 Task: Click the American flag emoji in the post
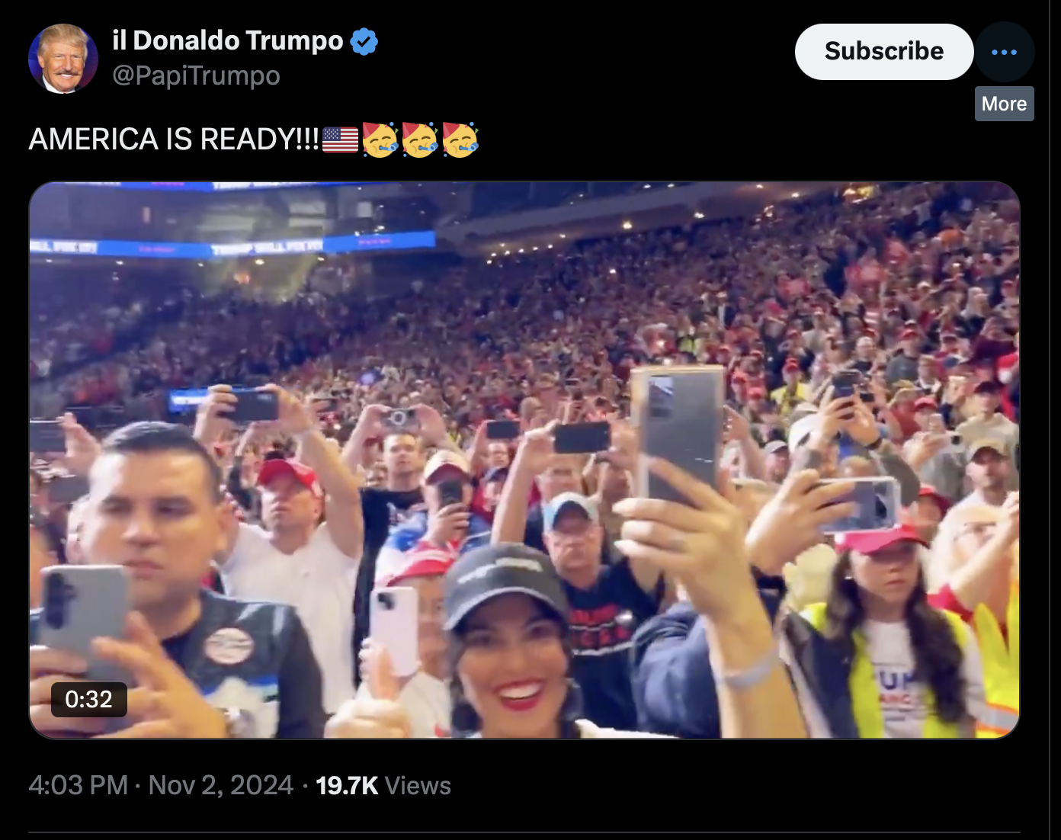pos(340,139)
